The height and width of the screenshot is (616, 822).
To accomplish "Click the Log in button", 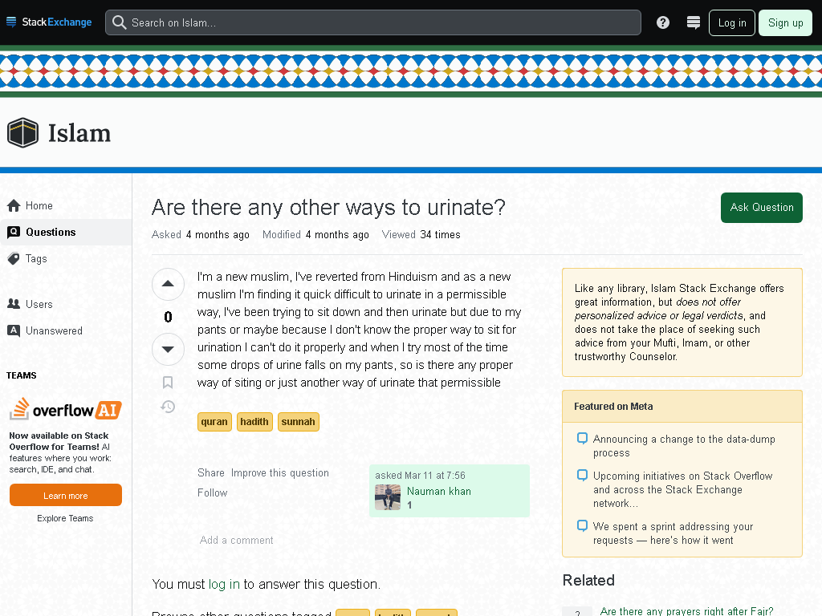I will tap(732, 22).
